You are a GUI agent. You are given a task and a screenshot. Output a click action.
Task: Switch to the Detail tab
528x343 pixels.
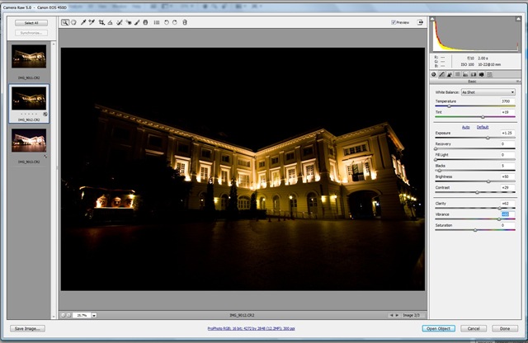pyautogui.click(x=450, y=74)
